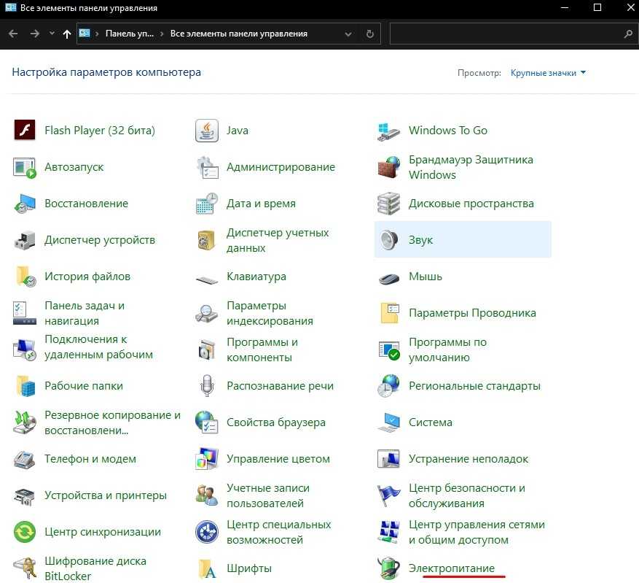The image size is (639, 583).
Task: Open the Windows To Go icon
Action: tap(389, 131)
